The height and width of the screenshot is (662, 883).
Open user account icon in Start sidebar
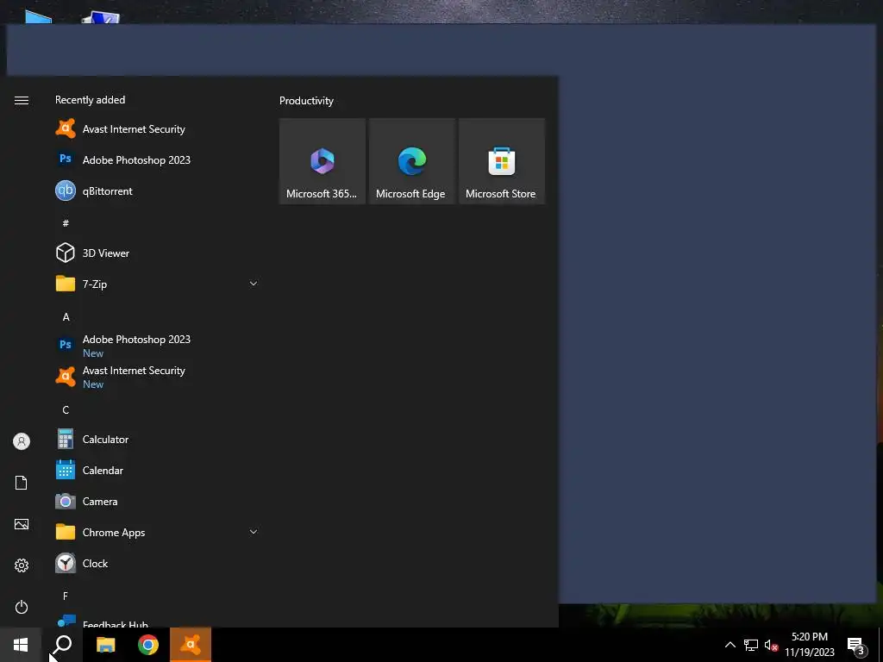[22, 441]
